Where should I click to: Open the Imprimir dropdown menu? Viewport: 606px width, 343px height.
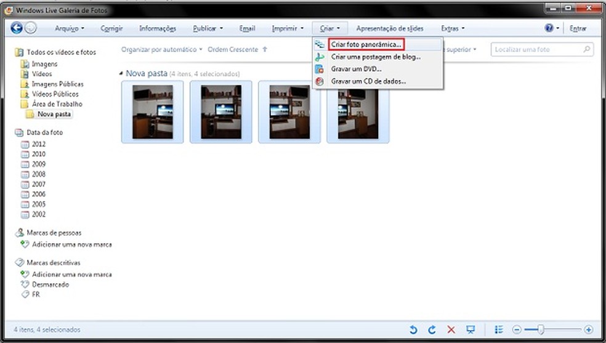[288, 28]
